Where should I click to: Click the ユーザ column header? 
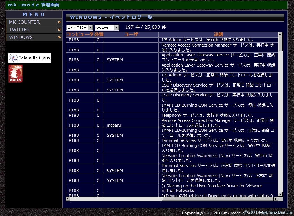click(x=131, y=34)
